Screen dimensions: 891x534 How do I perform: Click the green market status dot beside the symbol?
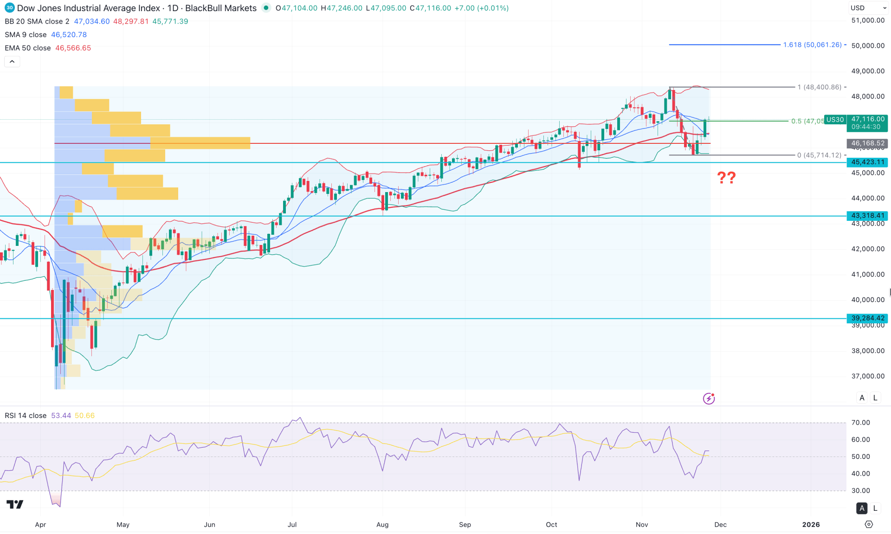(265, 8)
